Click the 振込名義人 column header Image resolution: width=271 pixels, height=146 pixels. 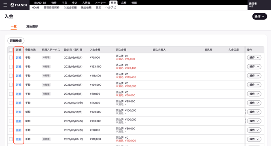tap(159, 50)
